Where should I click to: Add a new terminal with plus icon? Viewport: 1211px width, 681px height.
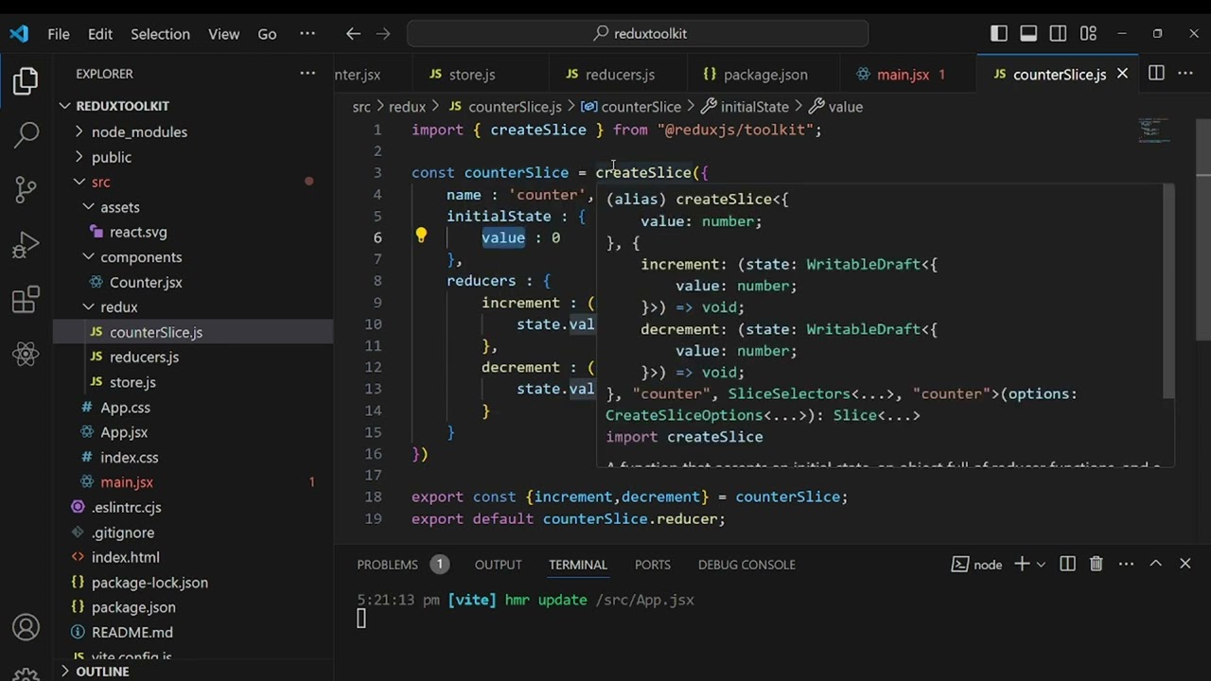coord(1022,564)
